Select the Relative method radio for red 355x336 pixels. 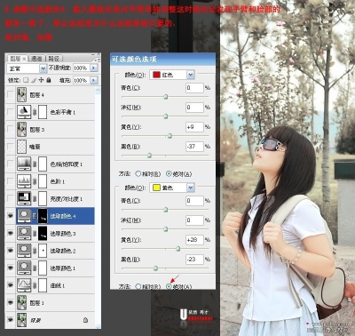138,173
